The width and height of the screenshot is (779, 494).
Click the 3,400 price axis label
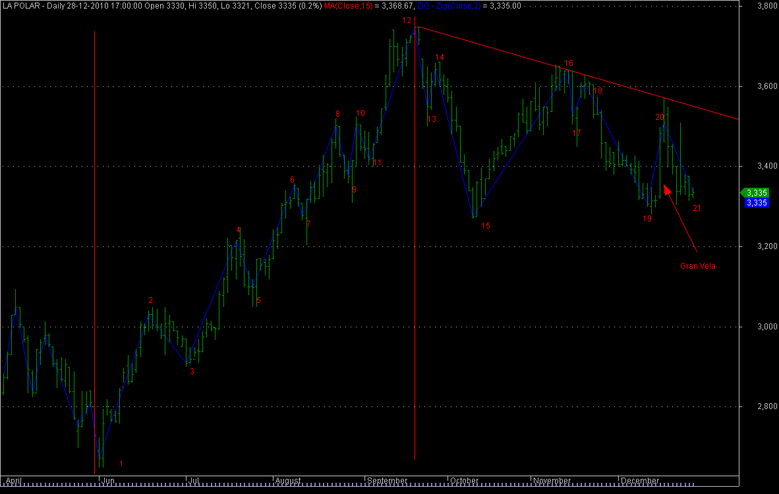tap(767, 166)
